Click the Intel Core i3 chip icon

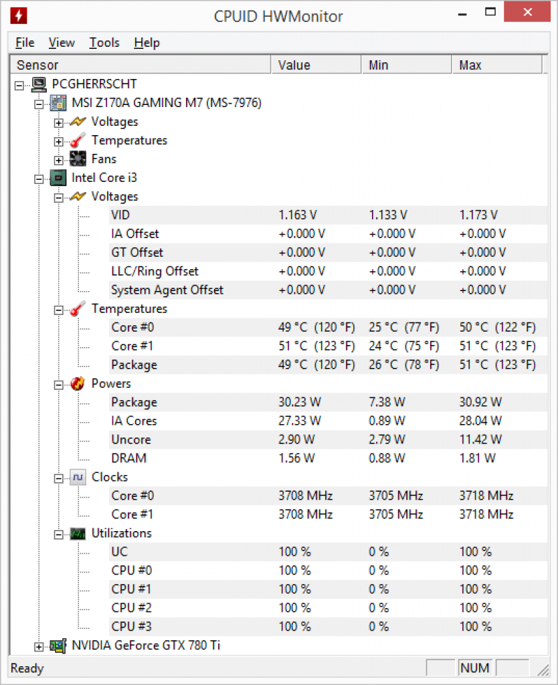(58, 178)
